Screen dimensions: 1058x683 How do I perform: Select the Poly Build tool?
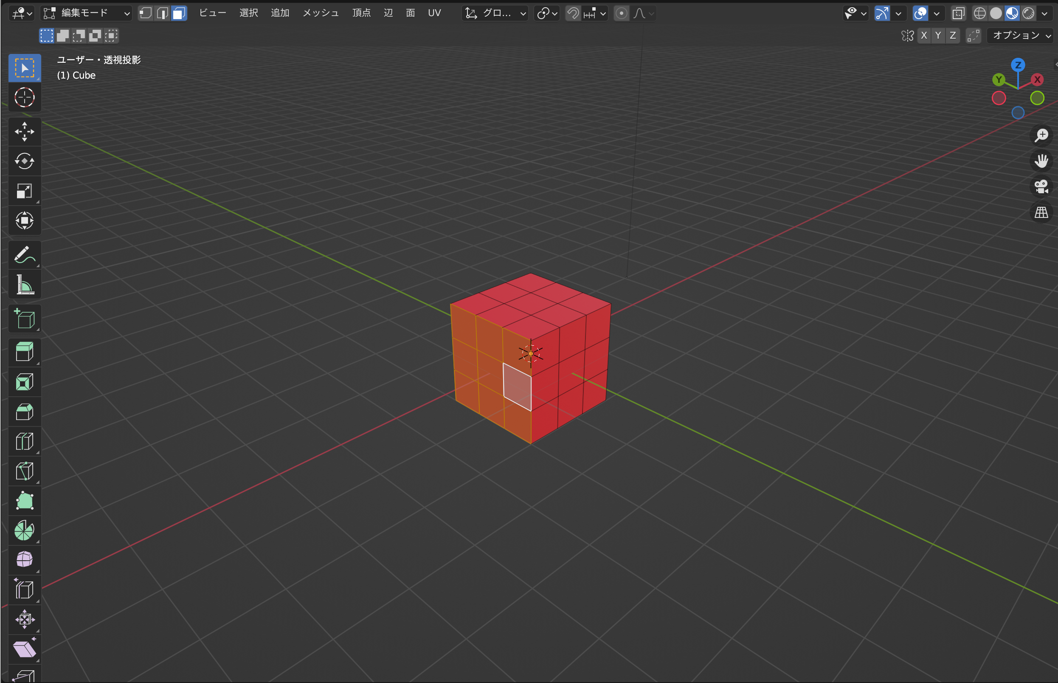pyautogui.click(x=24, y=501)
